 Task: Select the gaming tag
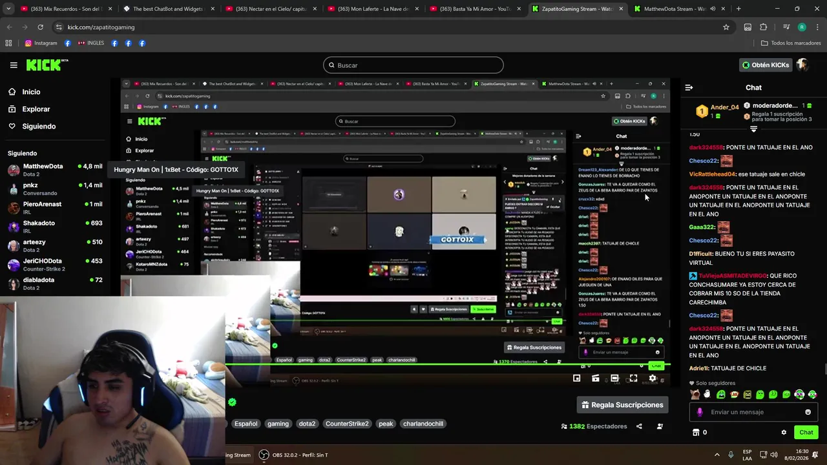click(278, 424)
